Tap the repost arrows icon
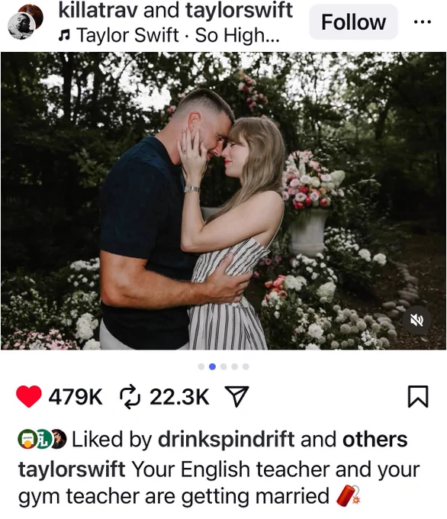 [x=130, y=397]
